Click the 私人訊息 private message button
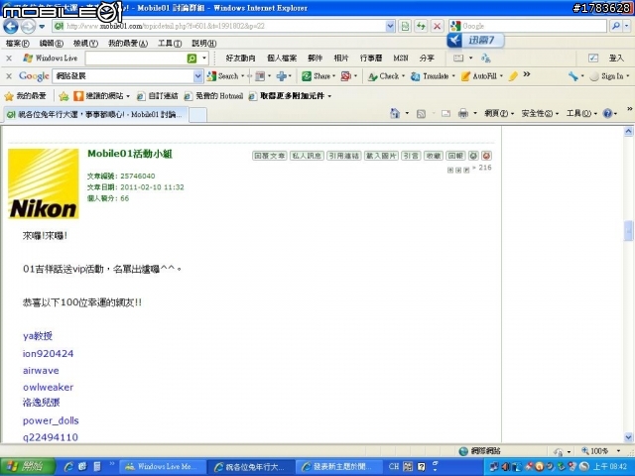Image resolution: width=635 pixels, height=476 pixels. 307,156
